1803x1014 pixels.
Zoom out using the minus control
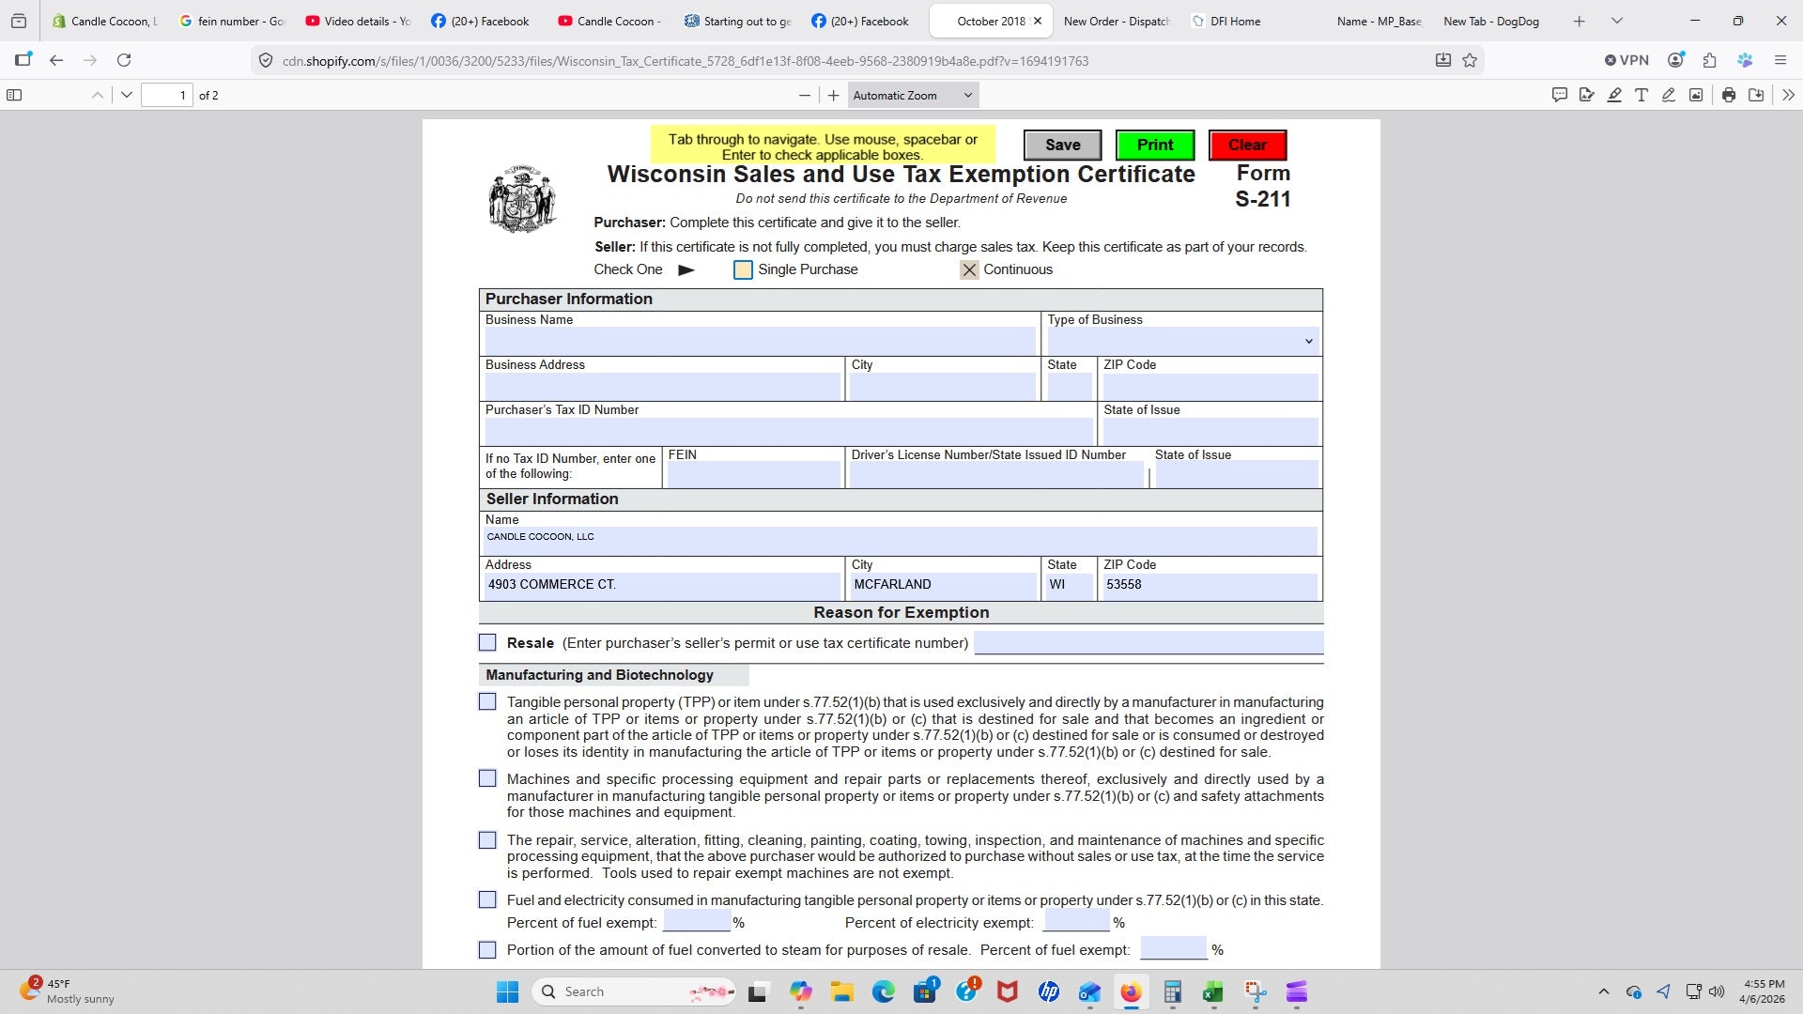804,95
